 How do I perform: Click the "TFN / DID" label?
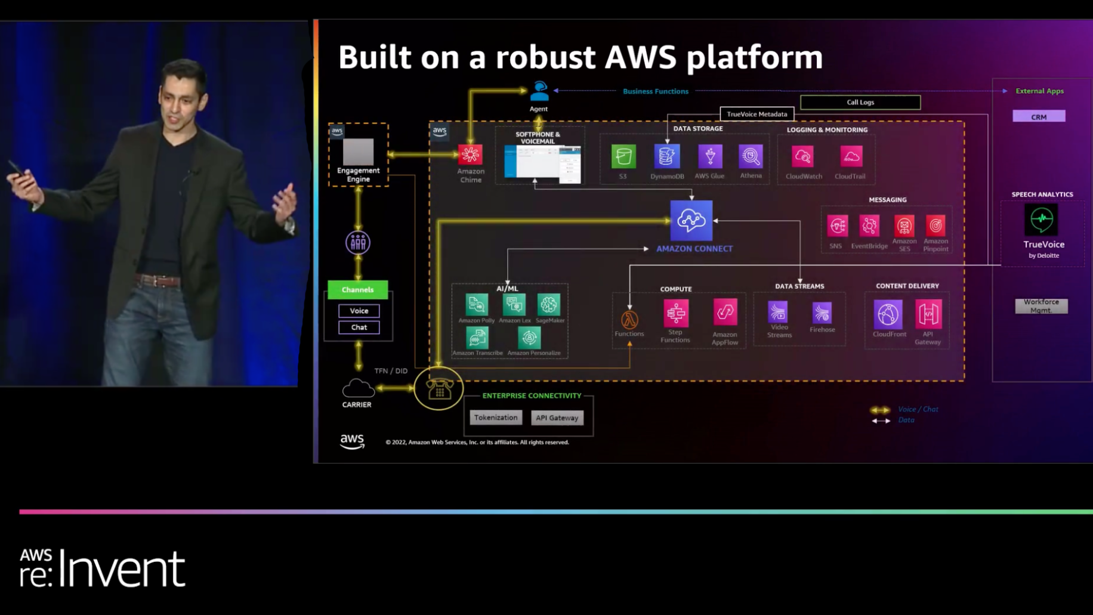point(391,371)
